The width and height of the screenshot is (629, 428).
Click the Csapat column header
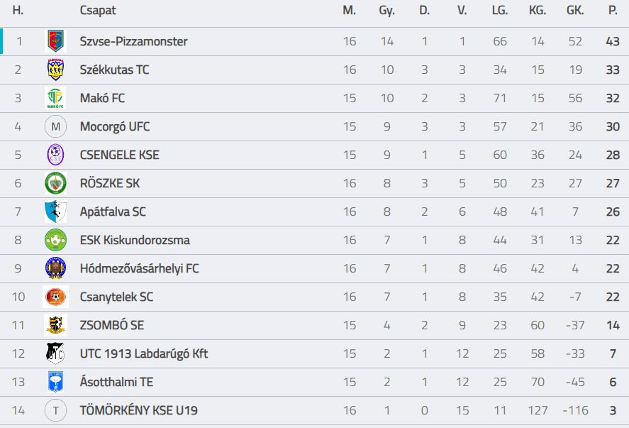pyautogui.click(x=98, y=11)
